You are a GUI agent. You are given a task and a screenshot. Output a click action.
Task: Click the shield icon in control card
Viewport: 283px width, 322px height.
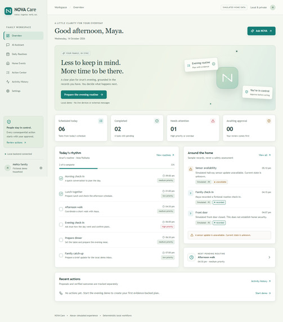click(9, 122)
